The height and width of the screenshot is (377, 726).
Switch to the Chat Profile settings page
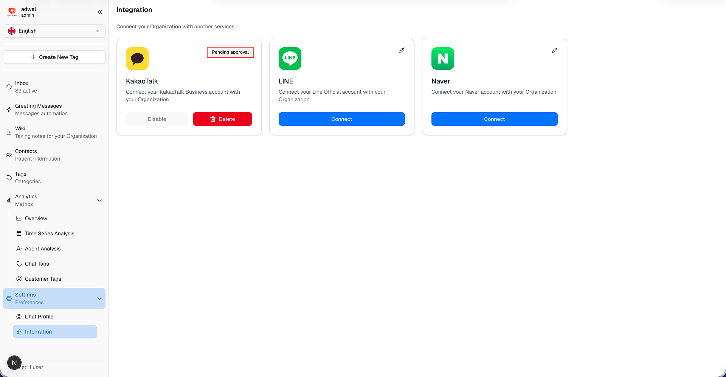click(x=39, y=317)
